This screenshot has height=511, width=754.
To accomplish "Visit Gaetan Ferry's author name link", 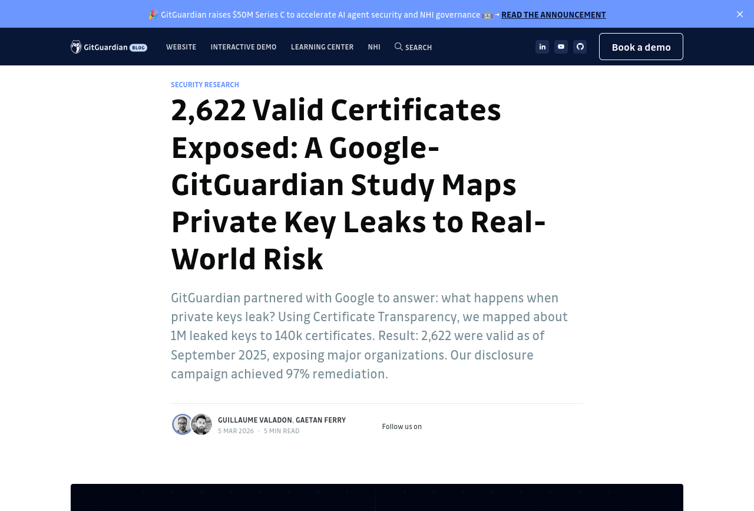I will (x=320, y=420).
